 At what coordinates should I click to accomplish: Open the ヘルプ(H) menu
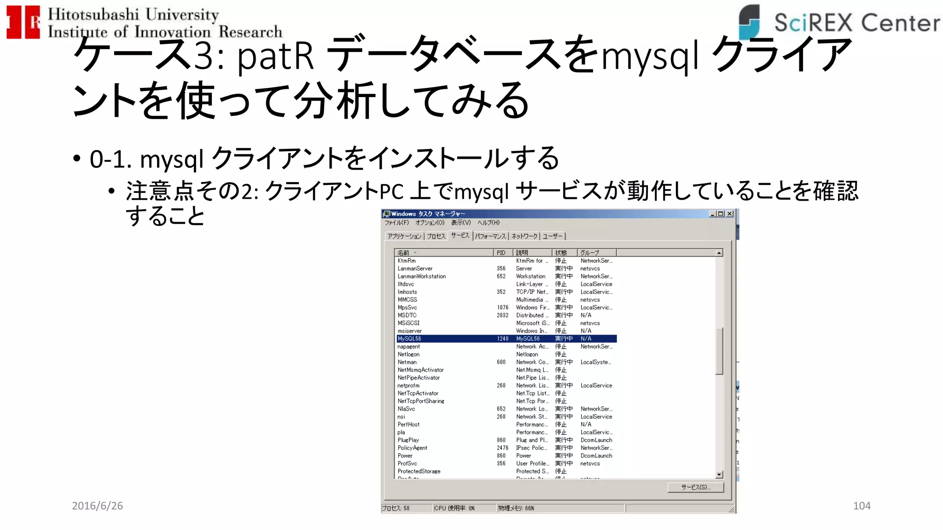click(x=488, y=223)
